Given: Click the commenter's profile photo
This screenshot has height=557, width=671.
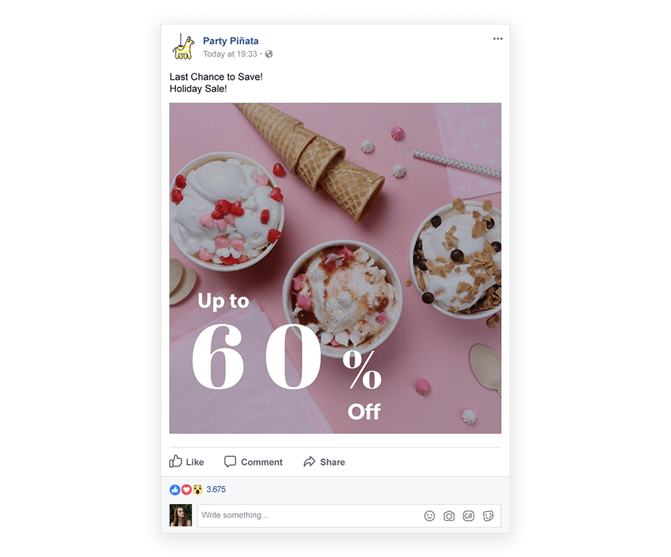Looking at the screenshot, I should tap(181, 515).
